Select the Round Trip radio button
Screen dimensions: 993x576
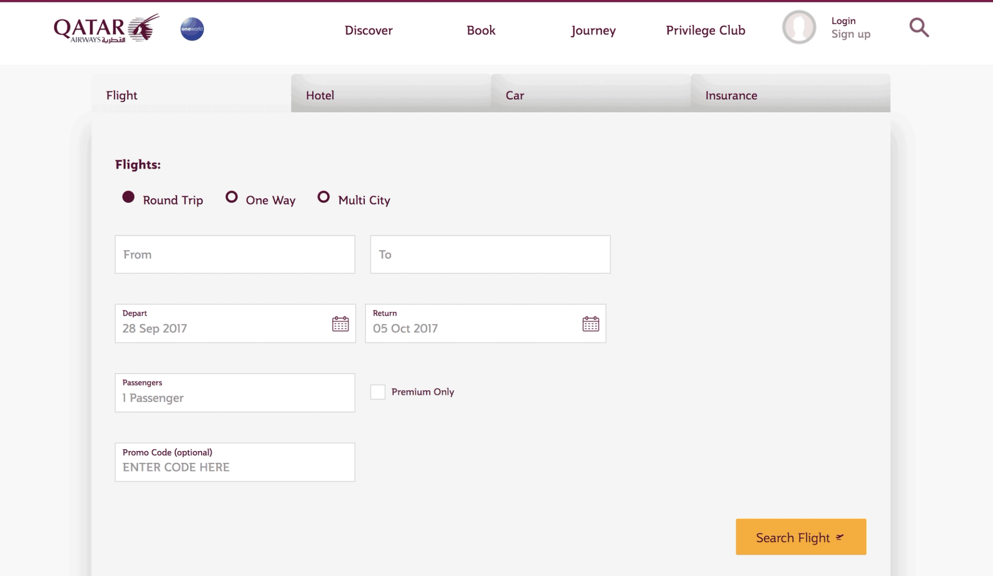128,197
